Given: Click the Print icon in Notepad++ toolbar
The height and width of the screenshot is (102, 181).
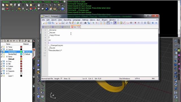Looking at the screenshot, I should (x=63, y=23).
